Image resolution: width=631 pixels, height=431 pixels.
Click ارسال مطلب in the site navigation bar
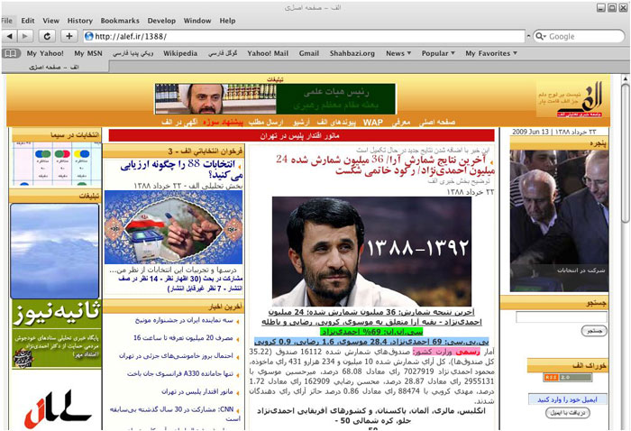(266, 122)
